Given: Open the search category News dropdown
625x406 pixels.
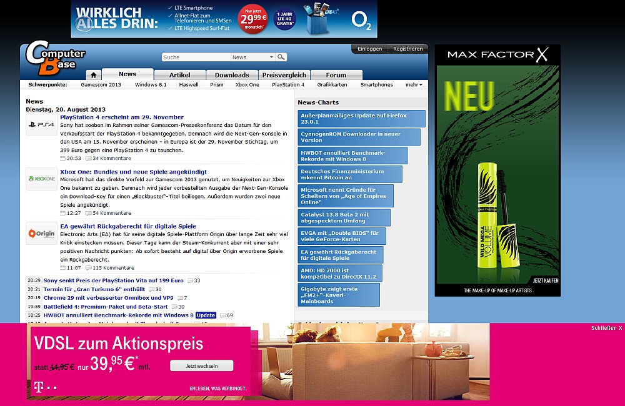Looking at the screenshot, I should coord(252,57).
